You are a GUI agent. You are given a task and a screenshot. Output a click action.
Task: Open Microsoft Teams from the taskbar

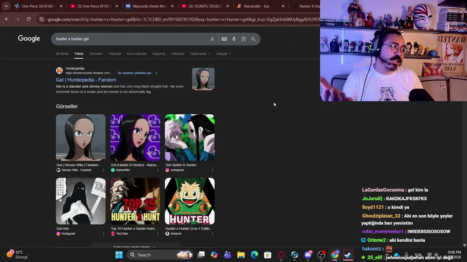(x=228, y=255)
